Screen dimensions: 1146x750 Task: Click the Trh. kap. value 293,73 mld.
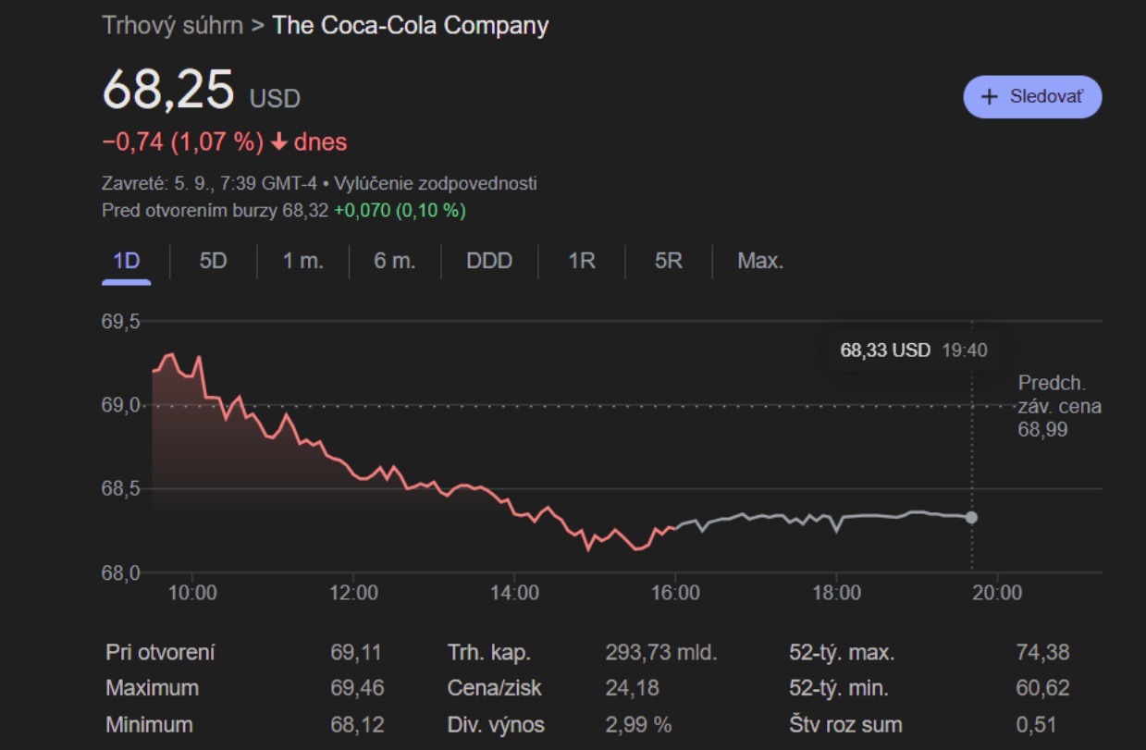click(x=660, y=653)
